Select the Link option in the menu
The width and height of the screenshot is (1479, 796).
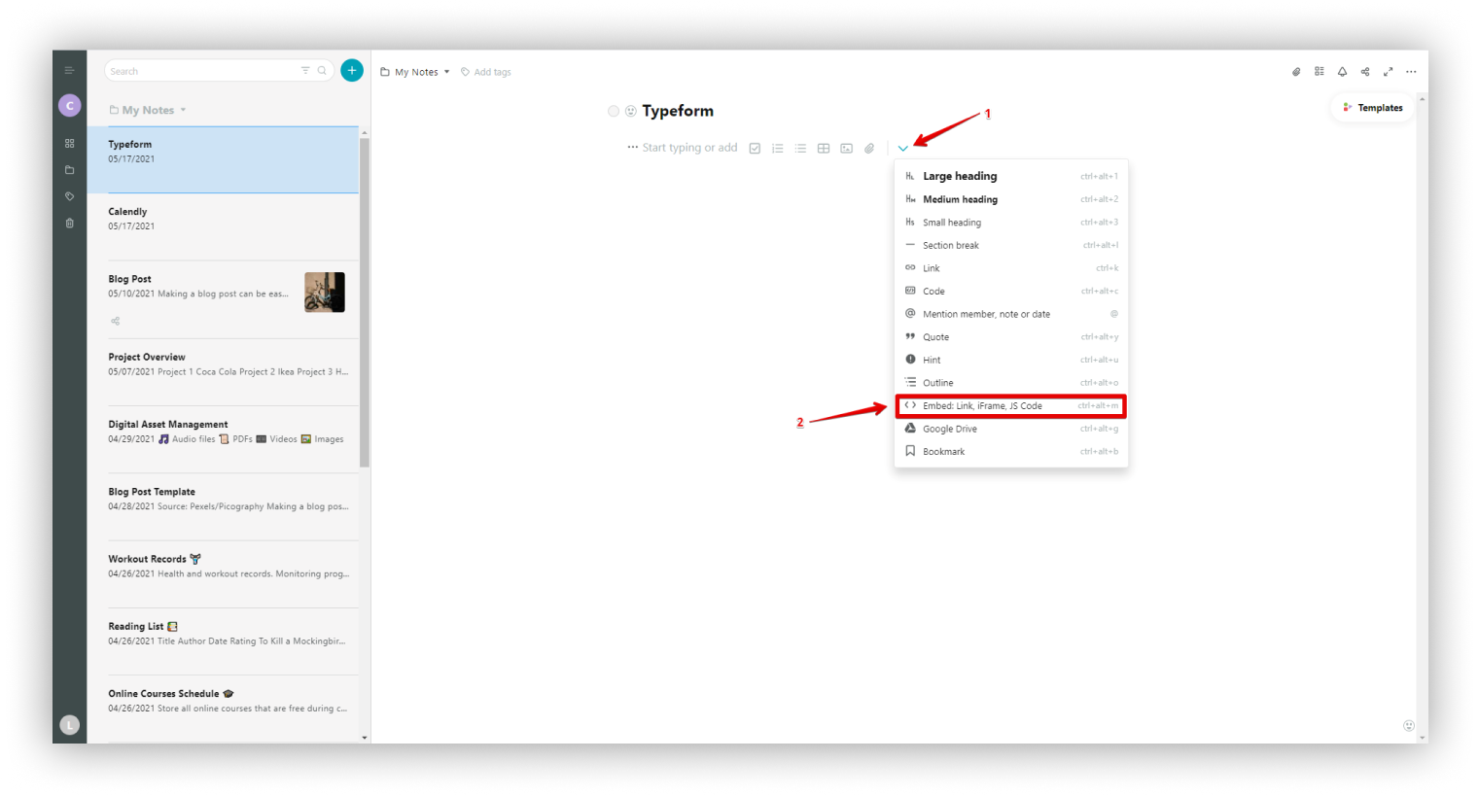(1011, 268)
